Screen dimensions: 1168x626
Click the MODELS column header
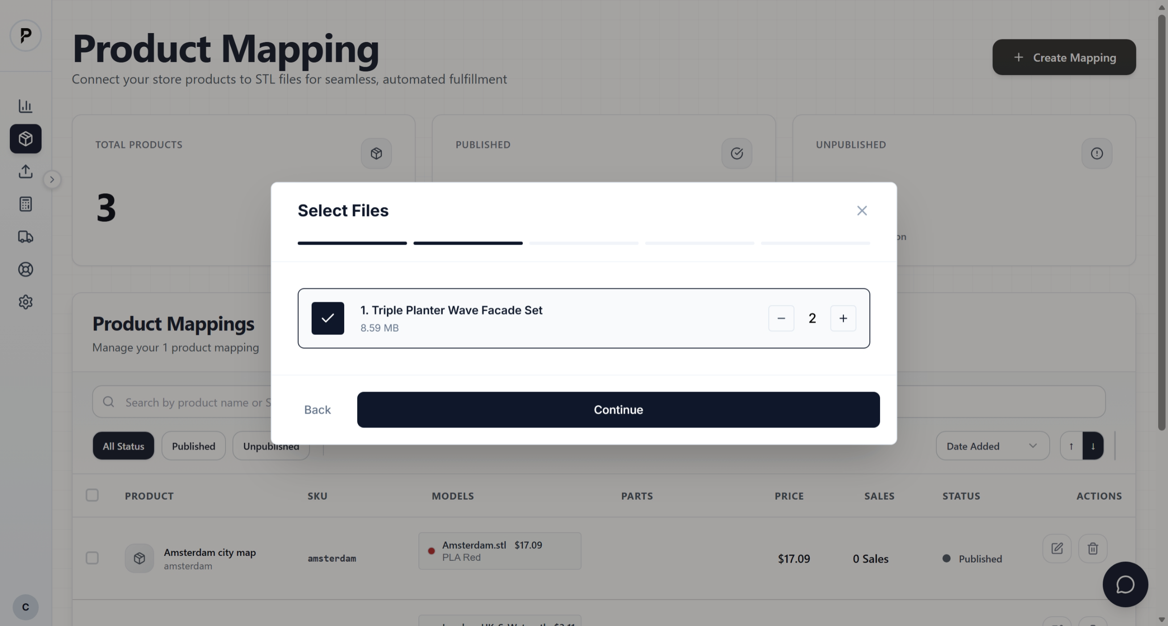pos(452,496)
